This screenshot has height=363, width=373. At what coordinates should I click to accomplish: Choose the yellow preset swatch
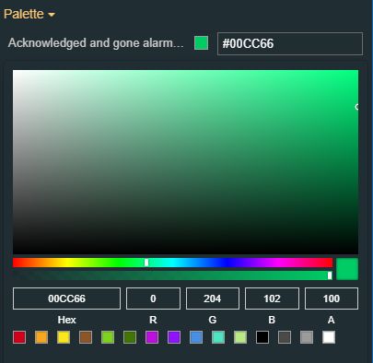click(x=64, y=337)
